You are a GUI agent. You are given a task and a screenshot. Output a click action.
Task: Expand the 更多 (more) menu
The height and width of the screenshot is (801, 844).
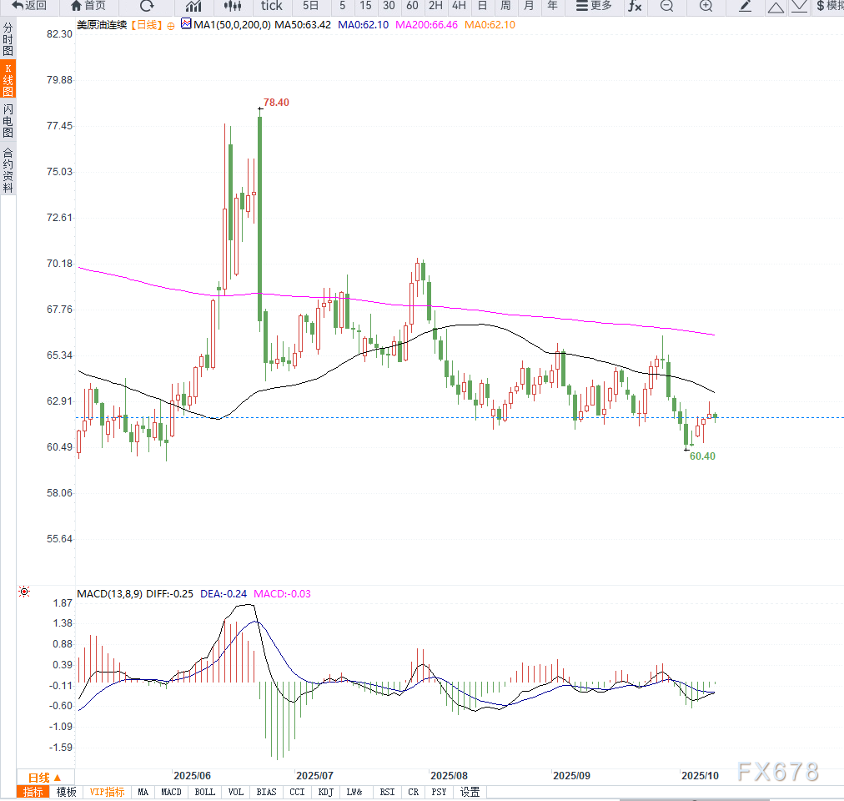(x=593, y=6)
